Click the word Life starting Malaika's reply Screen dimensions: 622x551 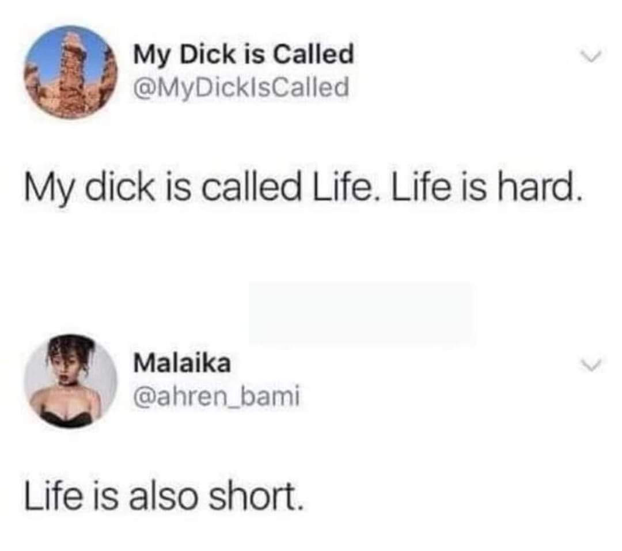pos(53,496)
